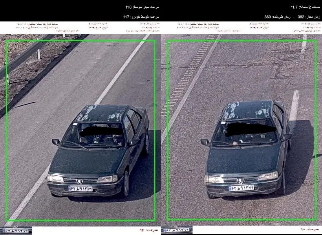Click the windshield sticker on right car
Screen dimensions: 322x235
click(223, 123)
